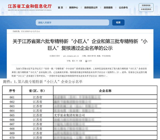Viewport: 160px width, 140px height.
Task: Click serial number 666 cell
Action: [12, 120]
